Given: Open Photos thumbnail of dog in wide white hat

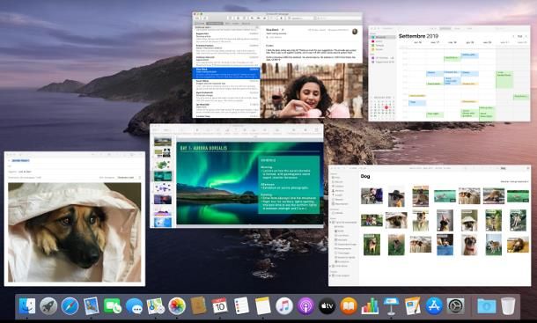Looking at the screenshot, I should point(396,220).
